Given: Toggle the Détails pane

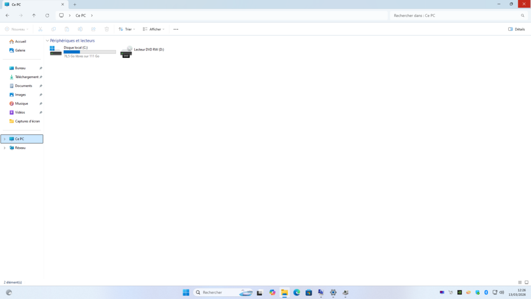Looking at the screenshot, I should 516,29.
